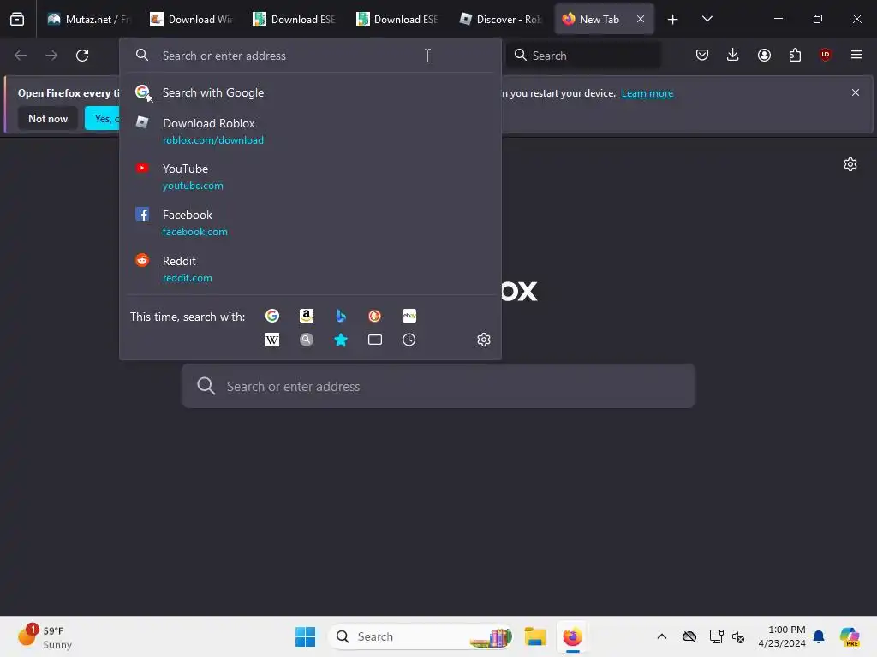Viewport: 877px width, 657px height.
Task: Open the Copilot preview icon
Action: (849, 636)
